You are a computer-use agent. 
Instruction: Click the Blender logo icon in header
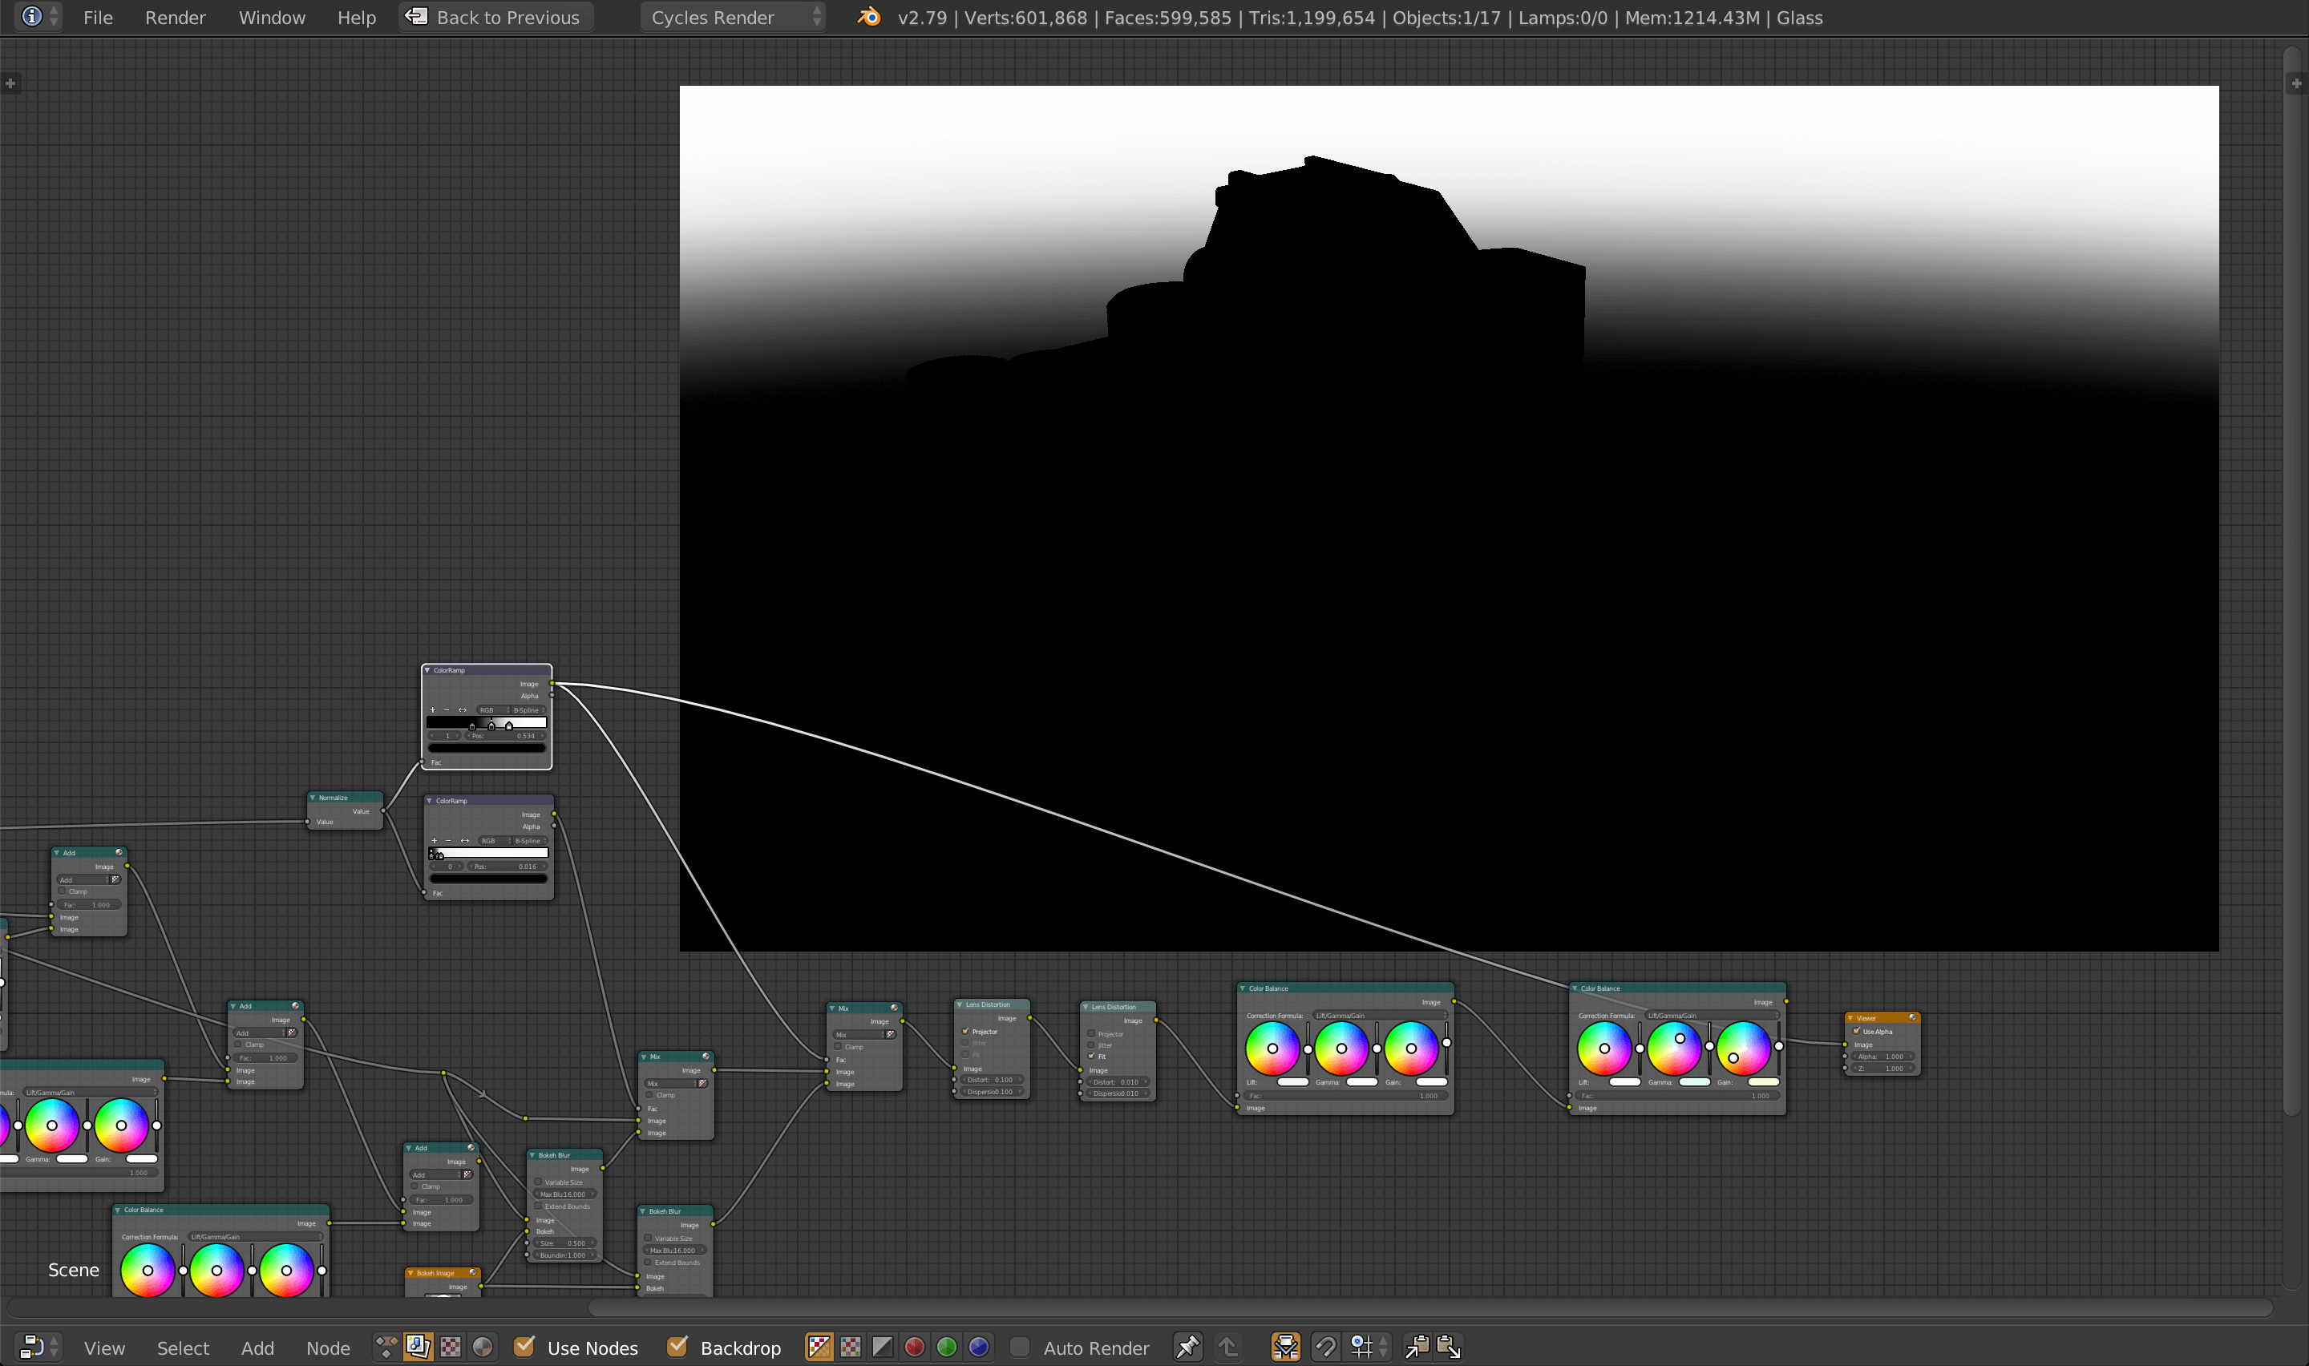[x=869, y=17]
